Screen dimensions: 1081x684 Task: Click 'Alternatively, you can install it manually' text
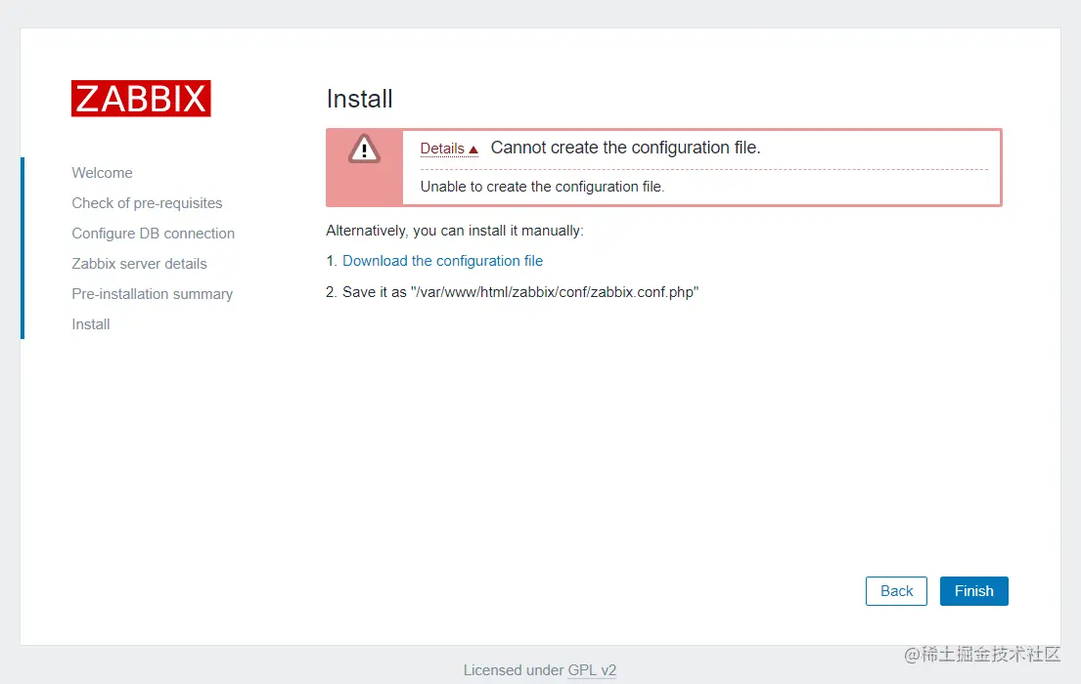[455, 231]
